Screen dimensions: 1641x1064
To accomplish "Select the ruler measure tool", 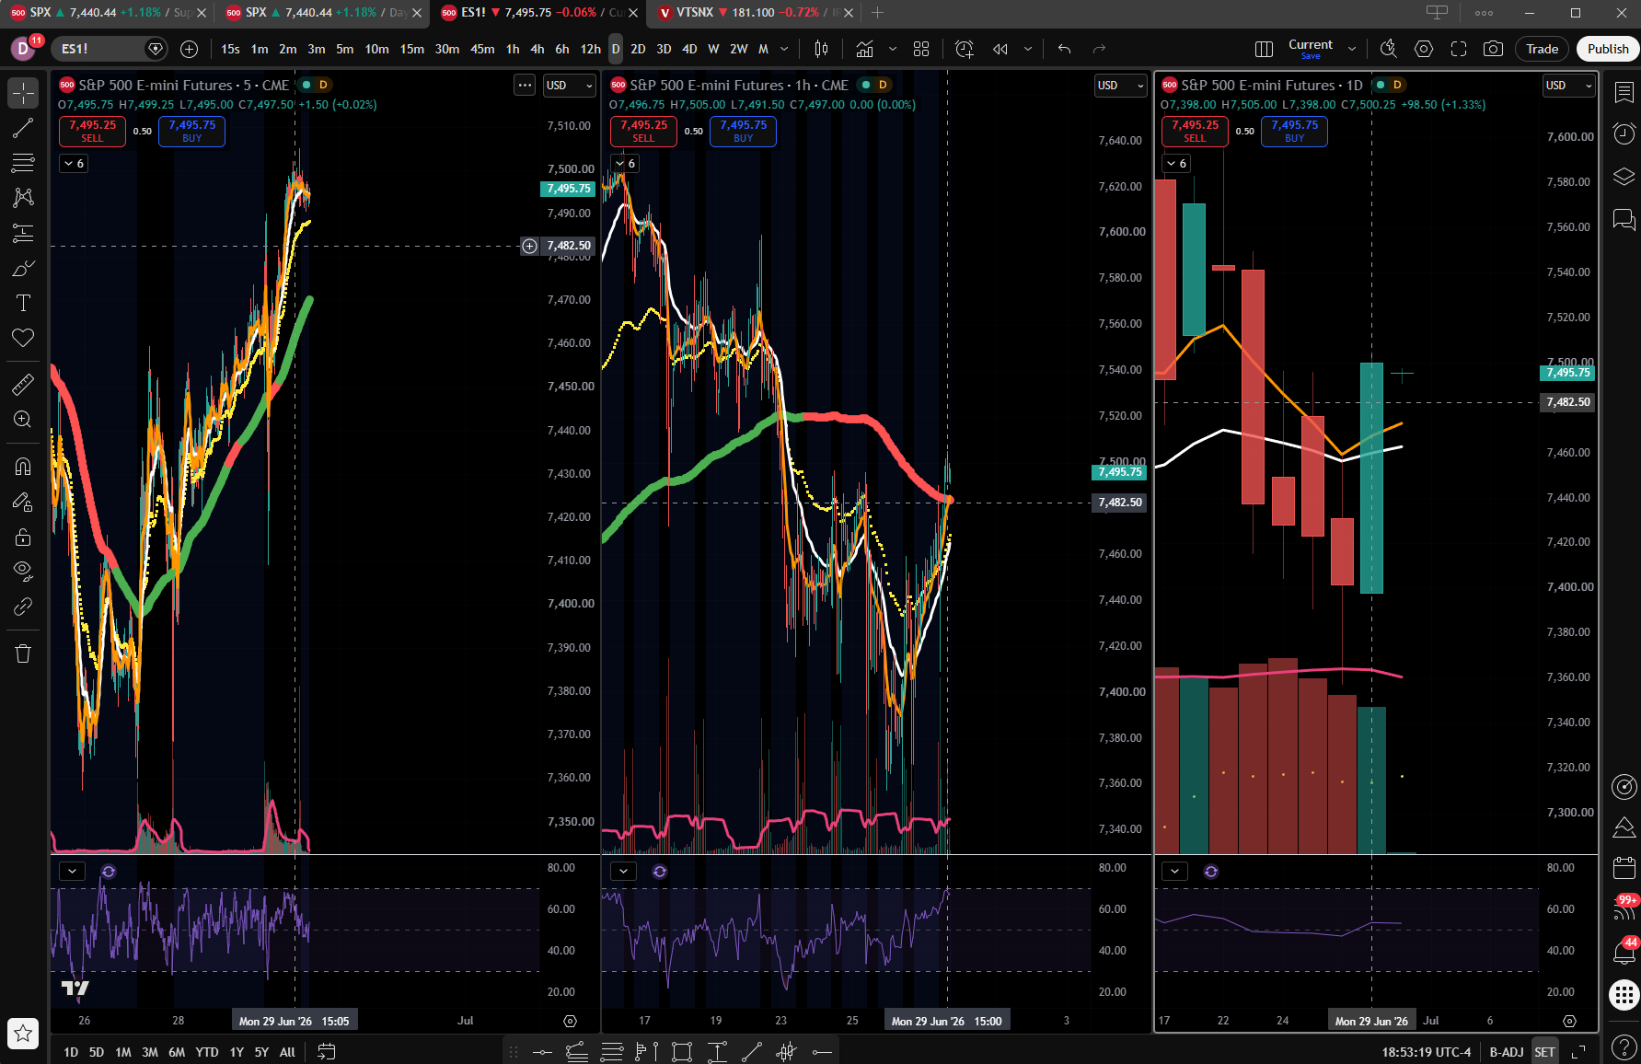I will (23, 384).
